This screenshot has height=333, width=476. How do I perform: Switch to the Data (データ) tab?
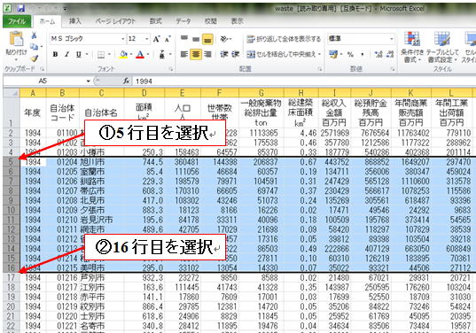pos(183,21)
